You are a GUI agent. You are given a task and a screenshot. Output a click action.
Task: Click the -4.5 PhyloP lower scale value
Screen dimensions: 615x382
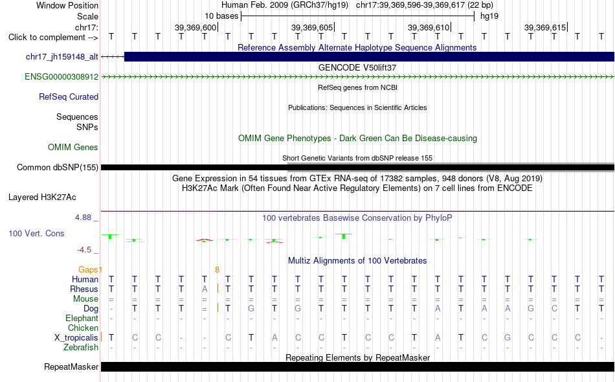tap(84, 250)
